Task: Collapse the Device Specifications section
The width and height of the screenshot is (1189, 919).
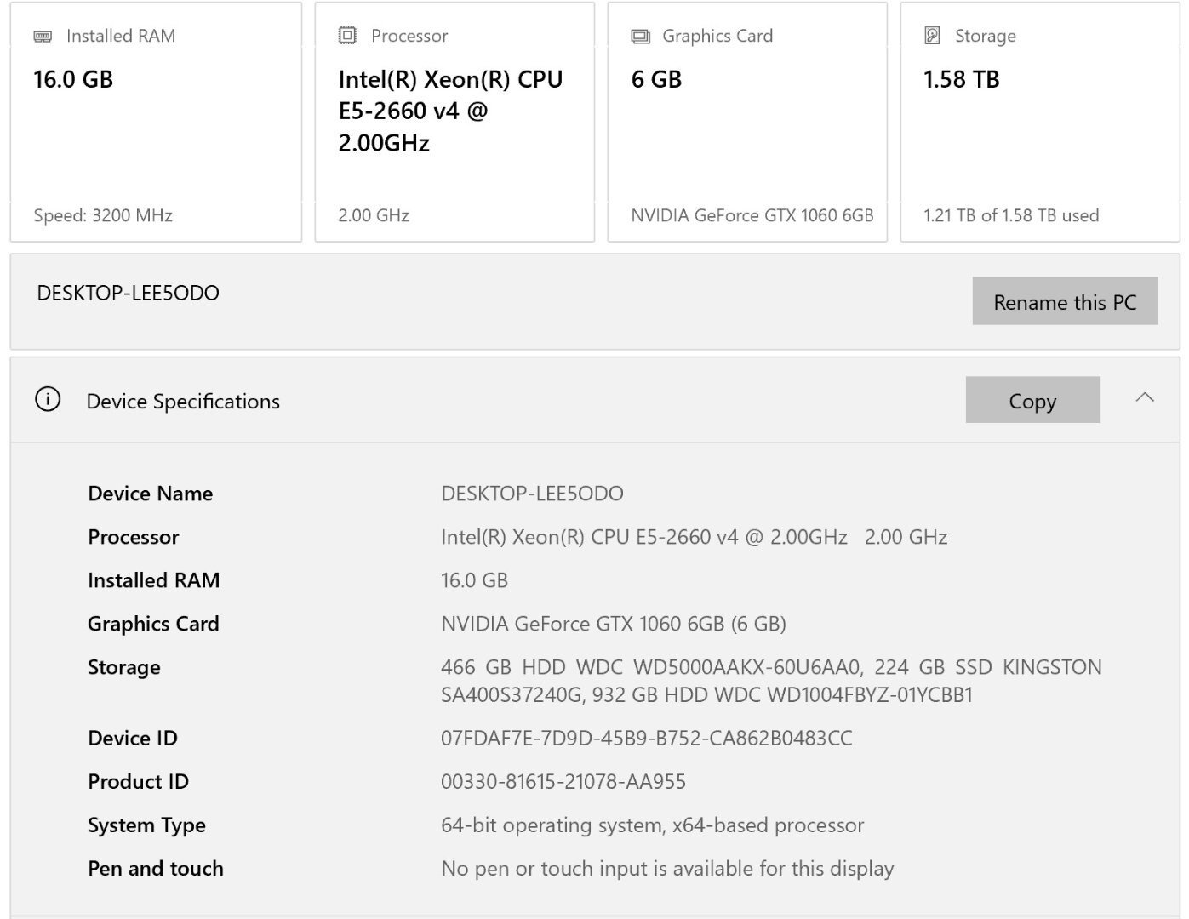Action: coord(1145,397)
